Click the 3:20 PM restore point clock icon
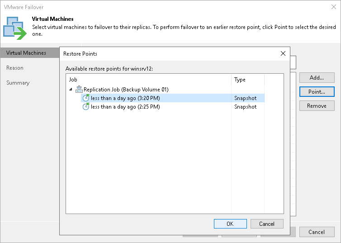The height and width of the screenshot is (243, 341). click(86, 98)
